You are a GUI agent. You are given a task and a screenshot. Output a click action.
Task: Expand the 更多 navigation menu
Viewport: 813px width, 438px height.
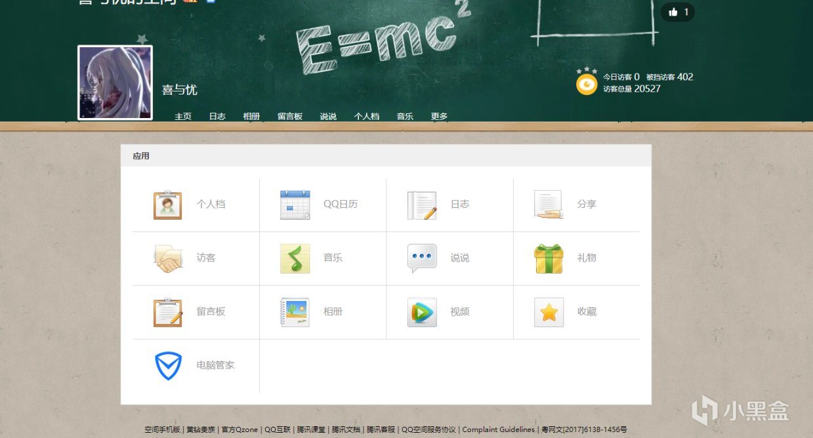[439, 116]
